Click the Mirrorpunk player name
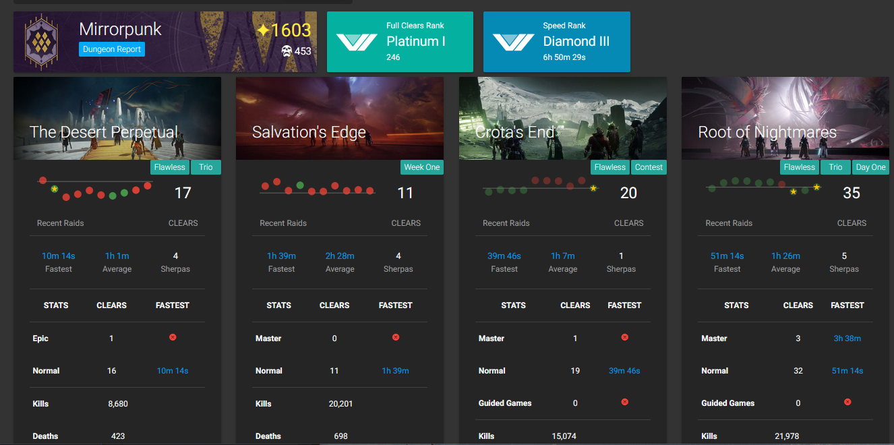894x445 pixels. pos(121,29)
